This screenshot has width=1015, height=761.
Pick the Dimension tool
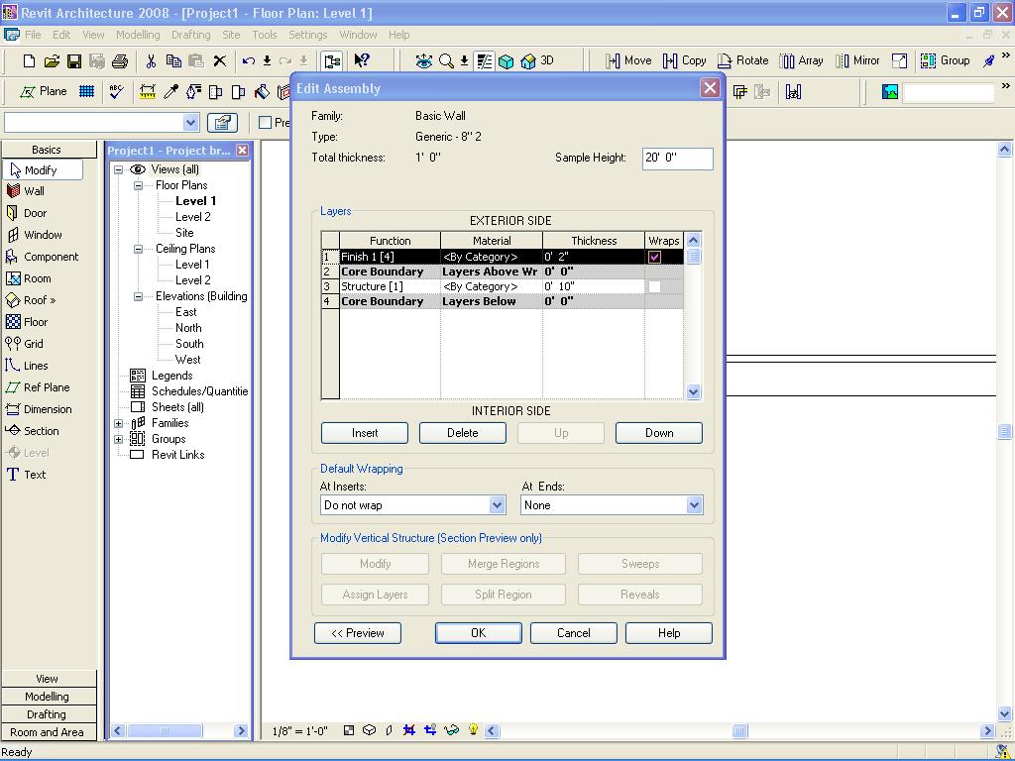coord(47,409)
